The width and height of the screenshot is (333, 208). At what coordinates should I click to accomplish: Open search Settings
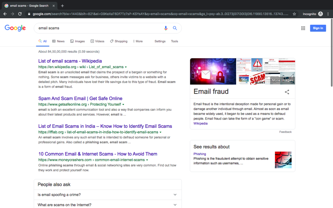[x=160, y=41]
